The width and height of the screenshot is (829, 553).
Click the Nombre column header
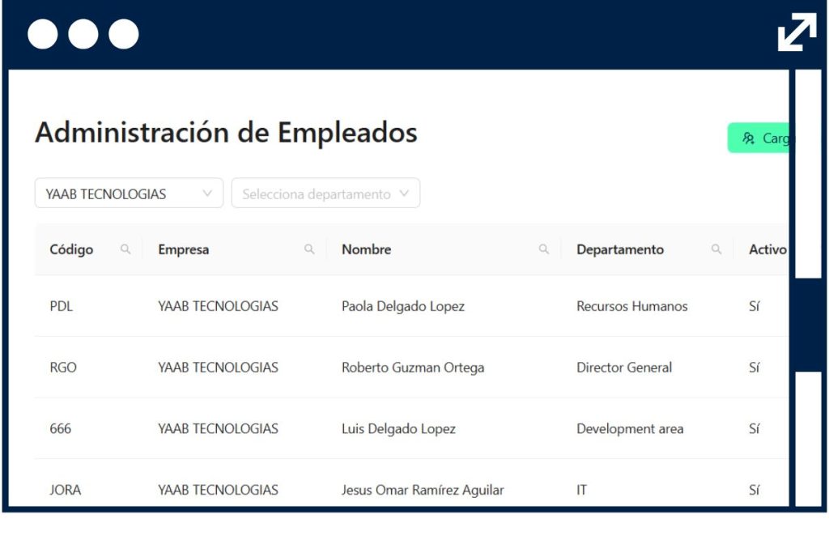tap(366, 249)
